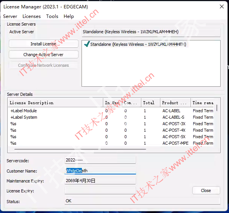Select the +Label System row
The image size is (229, 213).
click(x=112, y=117)
